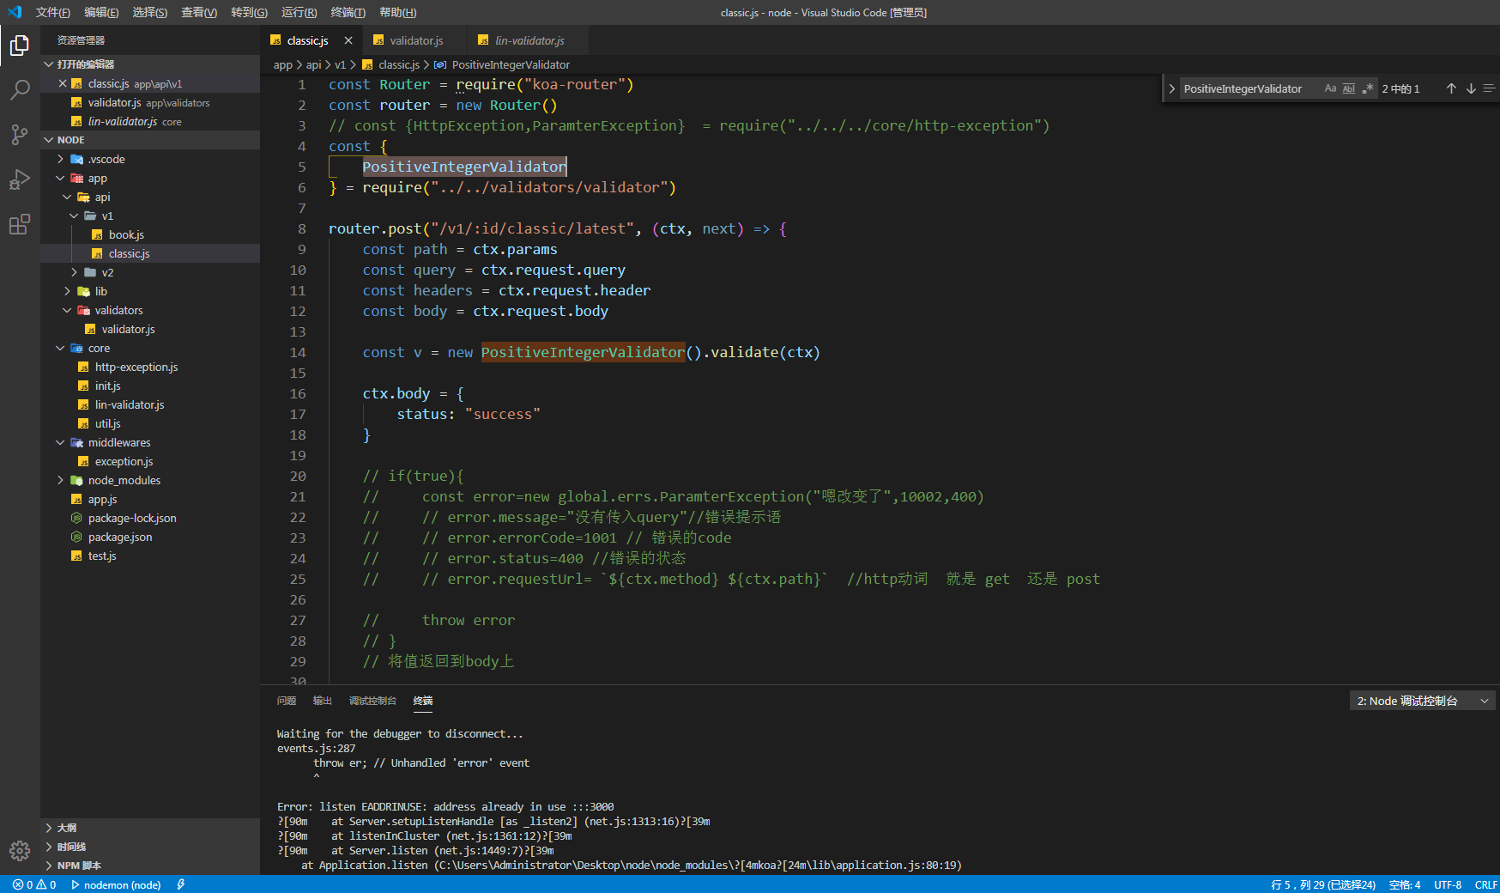Switch to the Terminal panel tab
Image resolution: width=1500 pixels, height=893 pixels.
click(x=423, y=701)
